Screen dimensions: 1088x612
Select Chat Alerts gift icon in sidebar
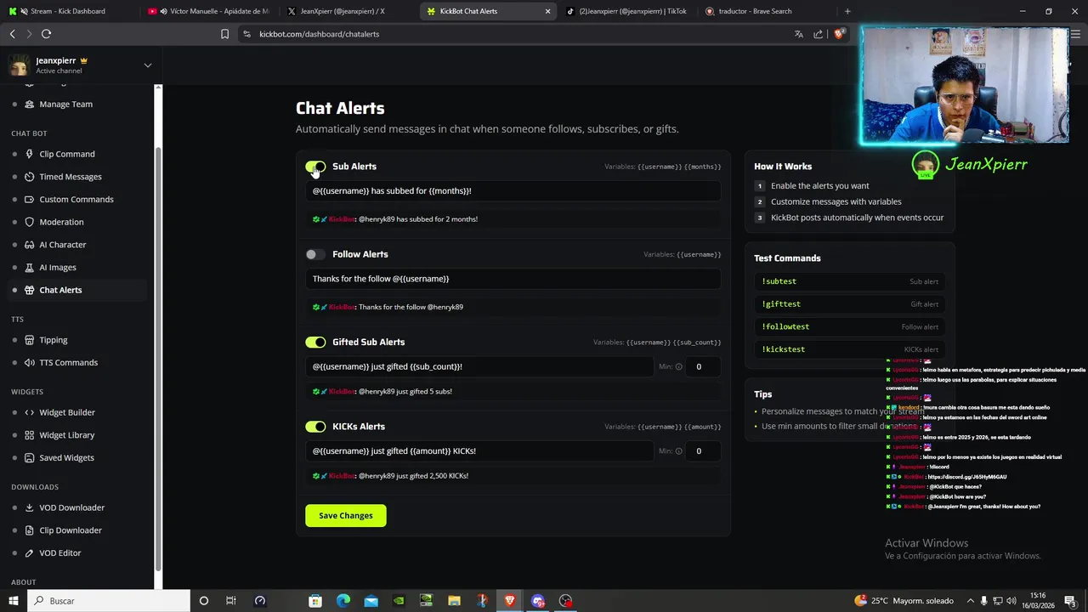point(29,290)
